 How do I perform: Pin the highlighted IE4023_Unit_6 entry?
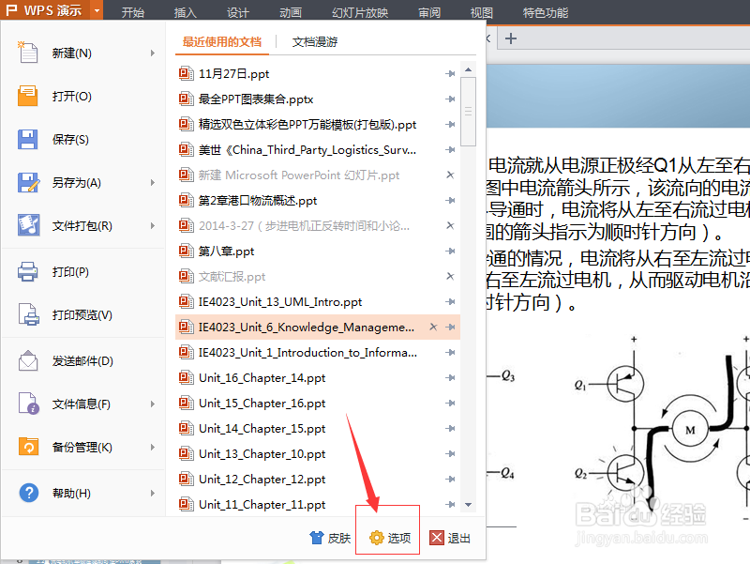coord(450,327)
